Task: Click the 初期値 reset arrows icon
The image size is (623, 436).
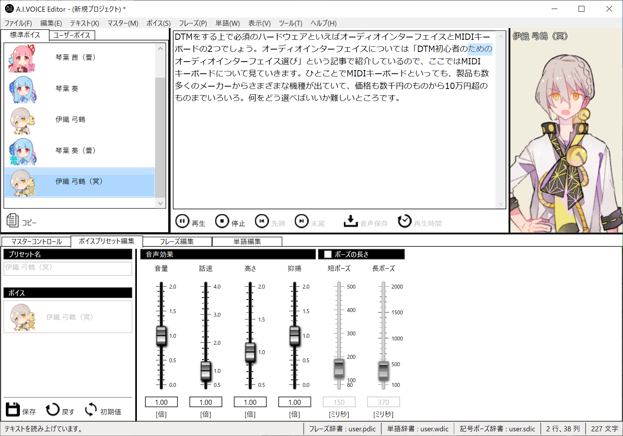Action: 91,409
